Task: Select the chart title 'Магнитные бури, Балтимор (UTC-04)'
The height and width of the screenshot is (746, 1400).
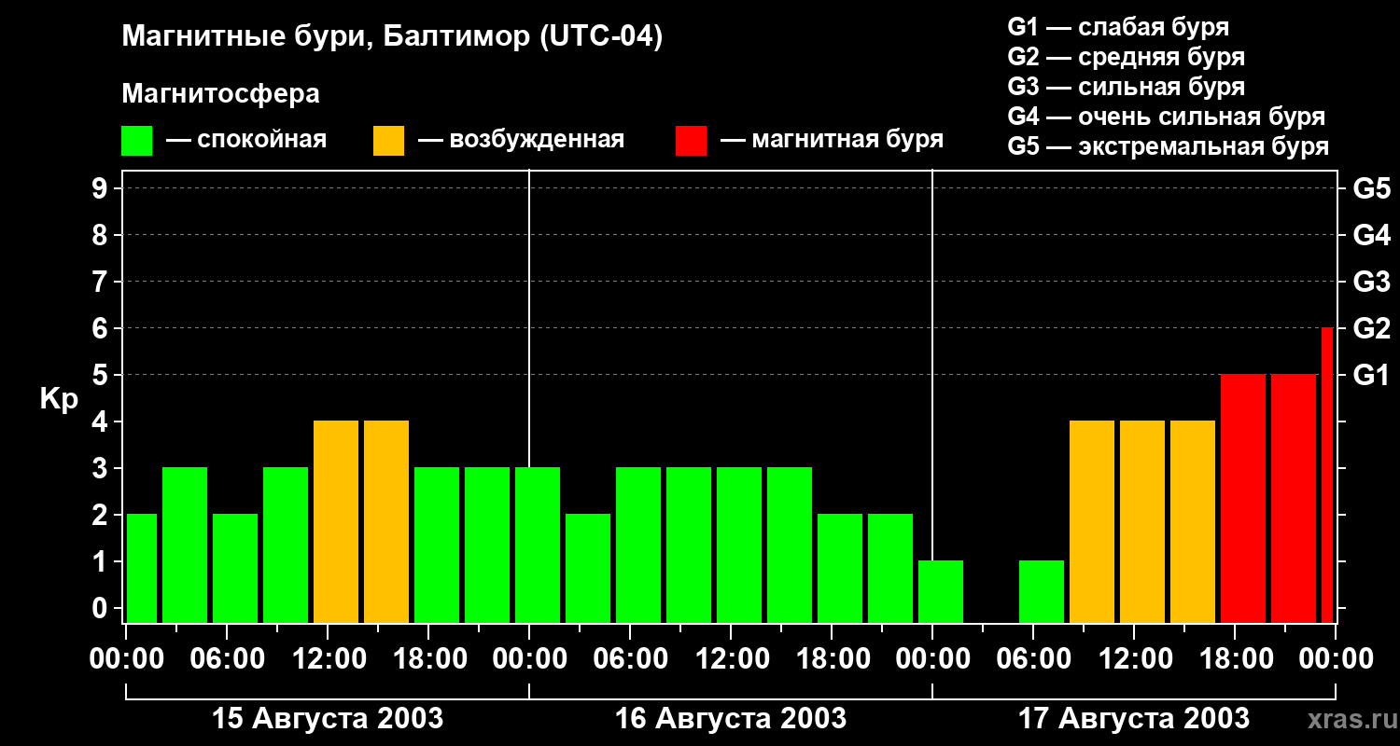Action: 392,38
